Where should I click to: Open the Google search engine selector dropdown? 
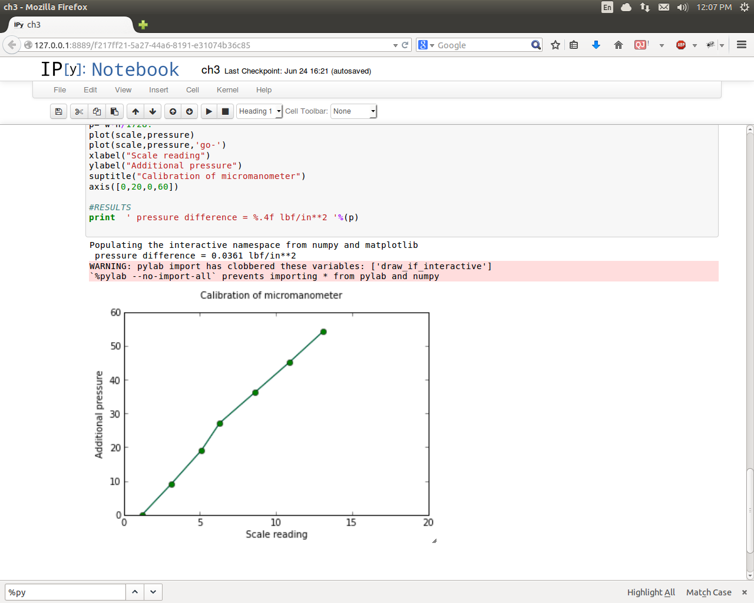(426, 45)
